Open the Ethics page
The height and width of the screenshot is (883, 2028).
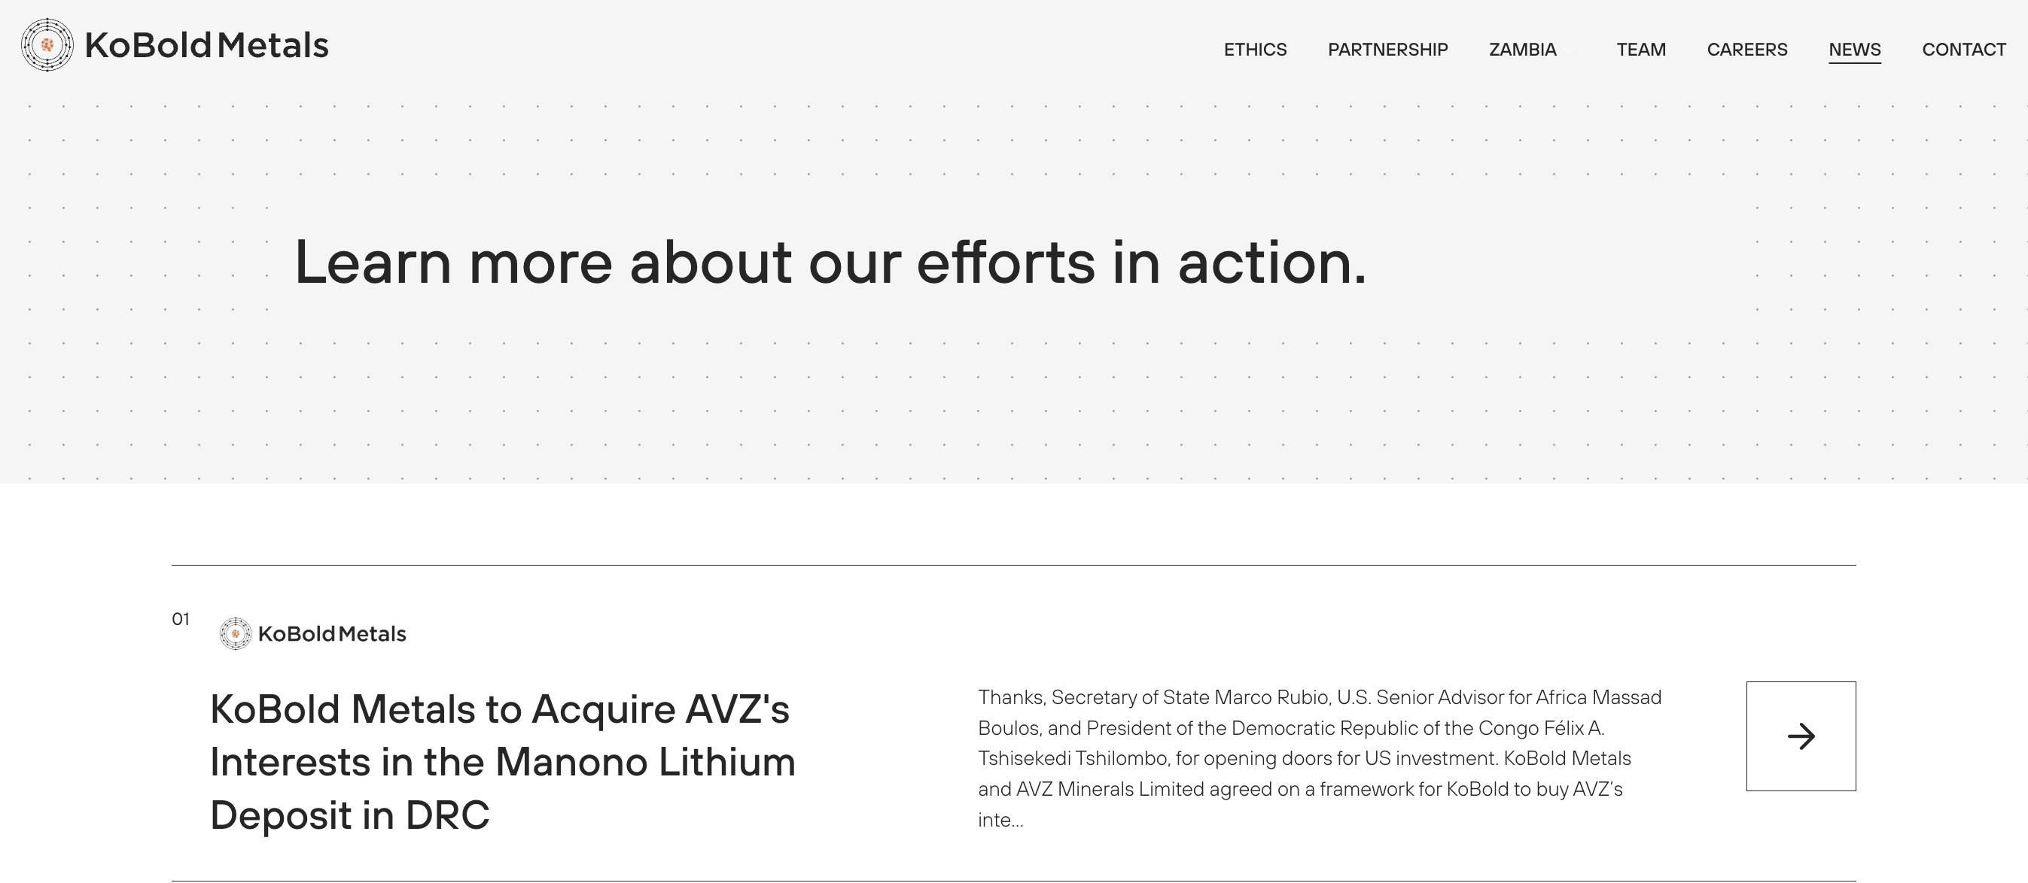pyautogui.click(x=1255, y=50)
